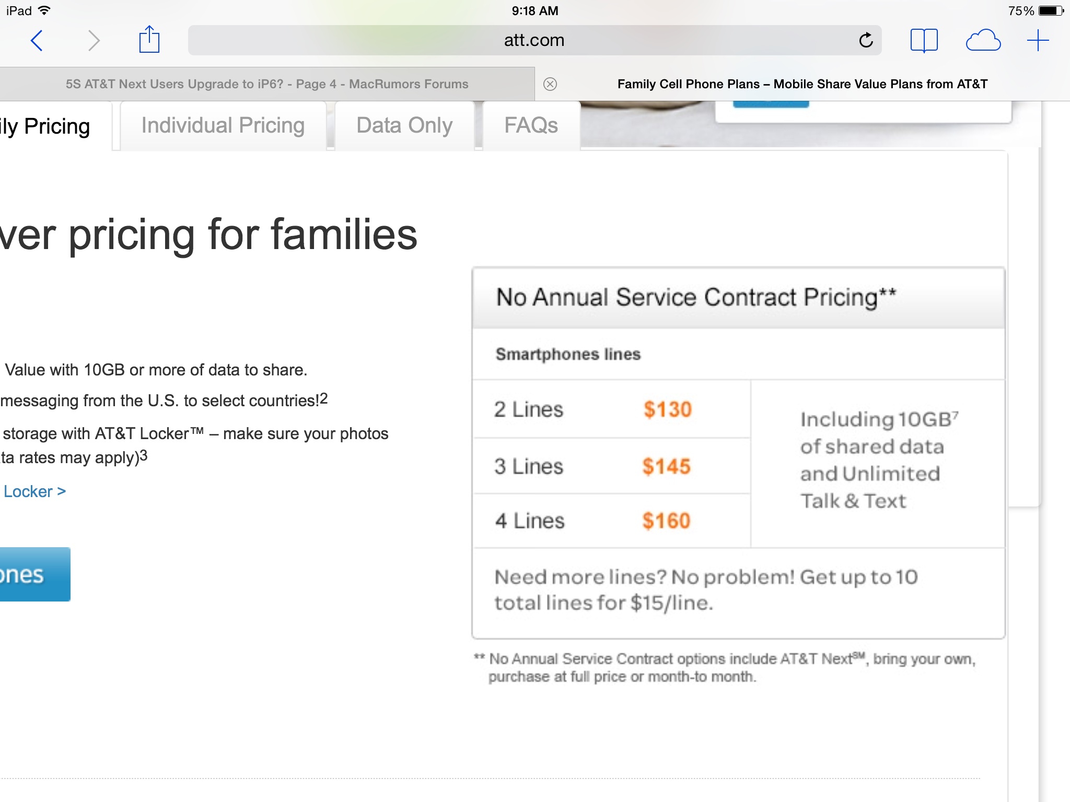The height and width of the screenshot is (802, 1070).
Task: Tap the Safari forward arrow
Action: pyautogui.click(x=94, y=40)
